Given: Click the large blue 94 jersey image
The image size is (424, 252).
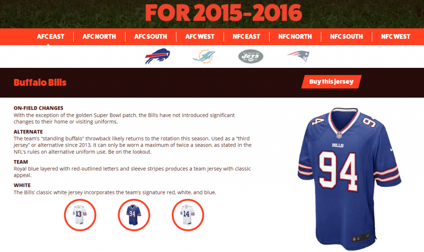Looking at the screenshot, I should [349, 178].
